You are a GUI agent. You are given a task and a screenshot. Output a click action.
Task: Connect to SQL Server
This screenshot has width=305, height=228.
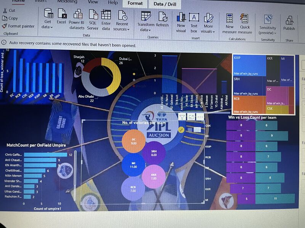93,20
